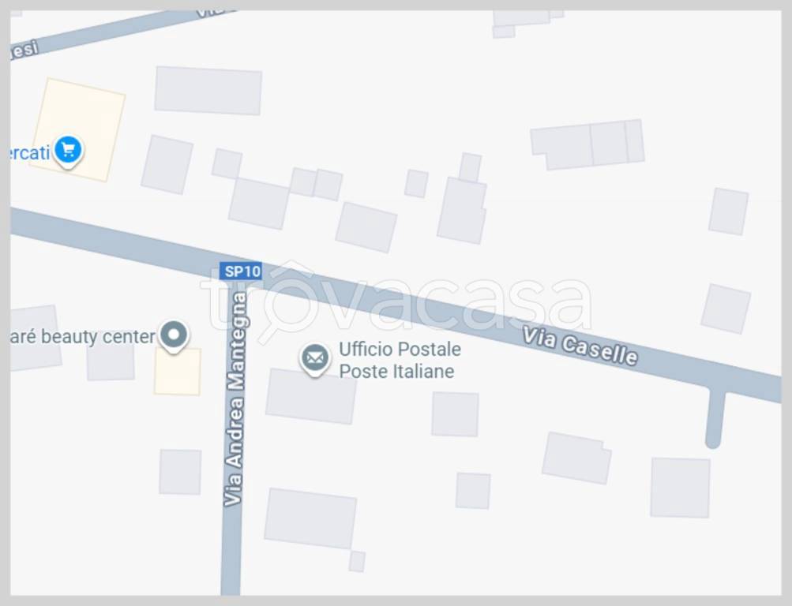
Task: Click the Via Caselle and Via Andrea Mantegna junction
Action: pyautogui.click(x=236, y=278)
